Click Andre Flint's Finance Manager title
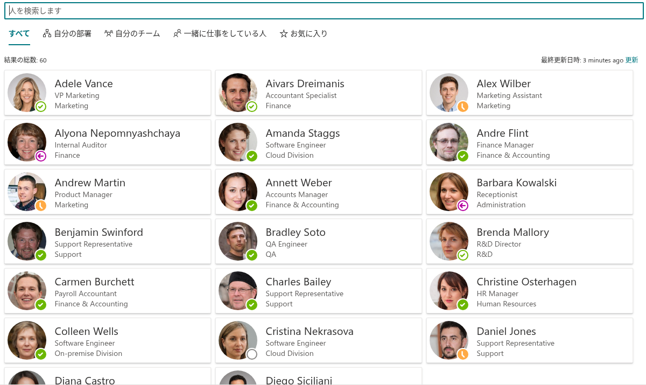 click(505, 145)
